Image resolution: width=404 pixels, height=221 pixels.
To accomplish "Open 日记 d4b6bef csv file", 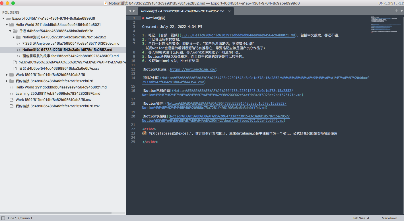I will pos(59,69).
